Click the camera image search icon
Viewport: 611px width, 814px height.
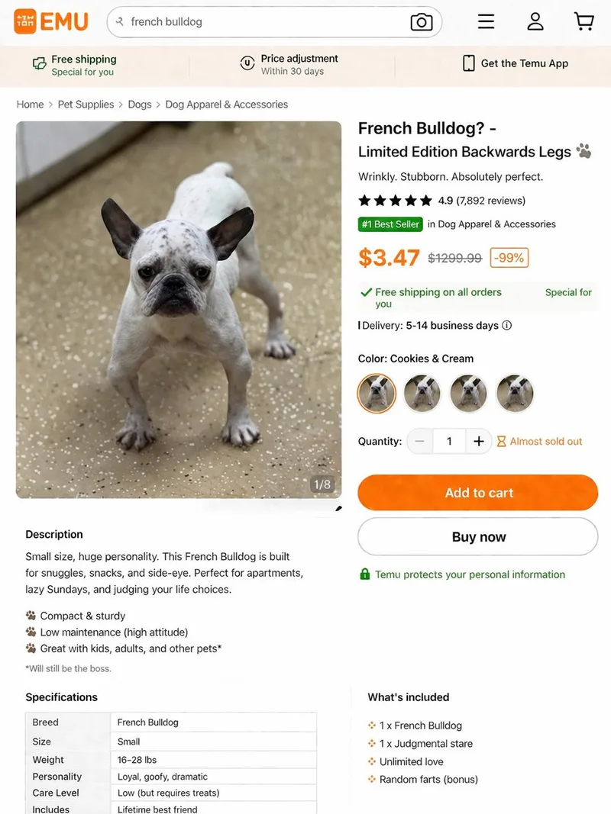(x=422, y=22)
